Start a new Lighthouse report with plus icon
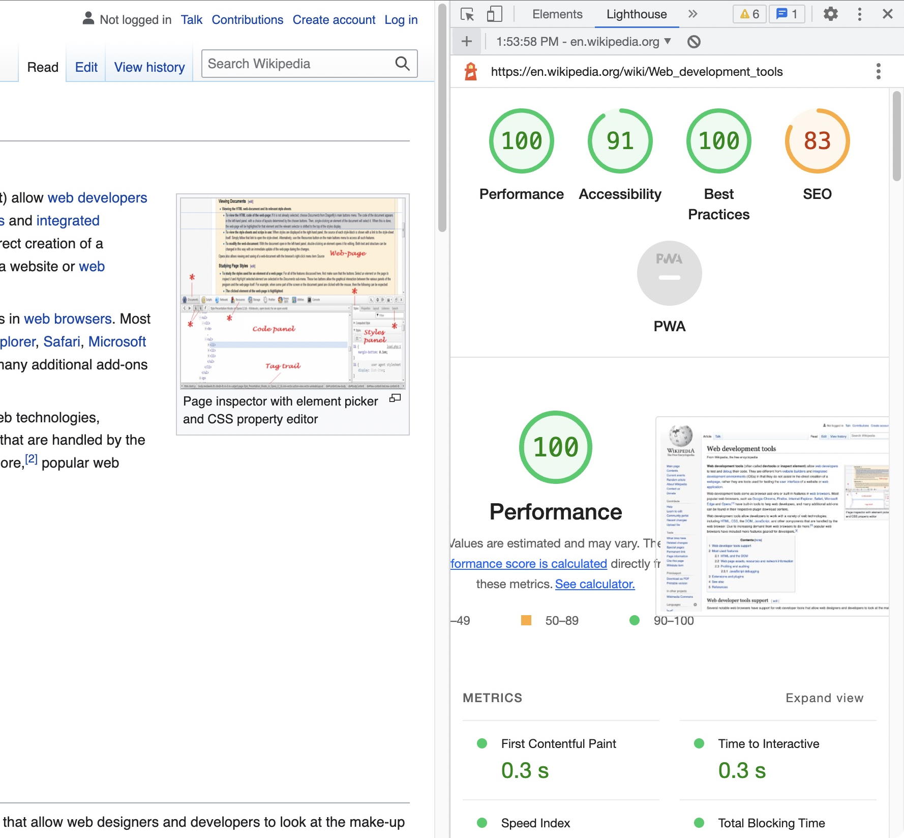 pos(467,42)
